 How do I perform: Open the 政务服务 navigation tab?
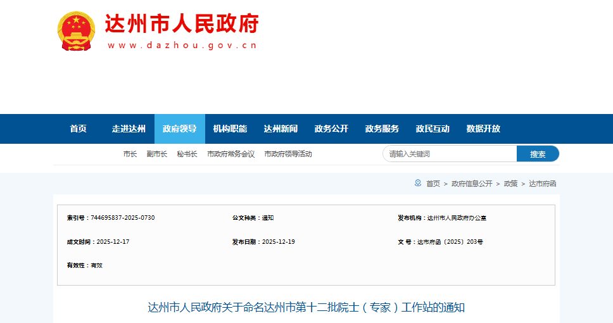tap(382, 129)
